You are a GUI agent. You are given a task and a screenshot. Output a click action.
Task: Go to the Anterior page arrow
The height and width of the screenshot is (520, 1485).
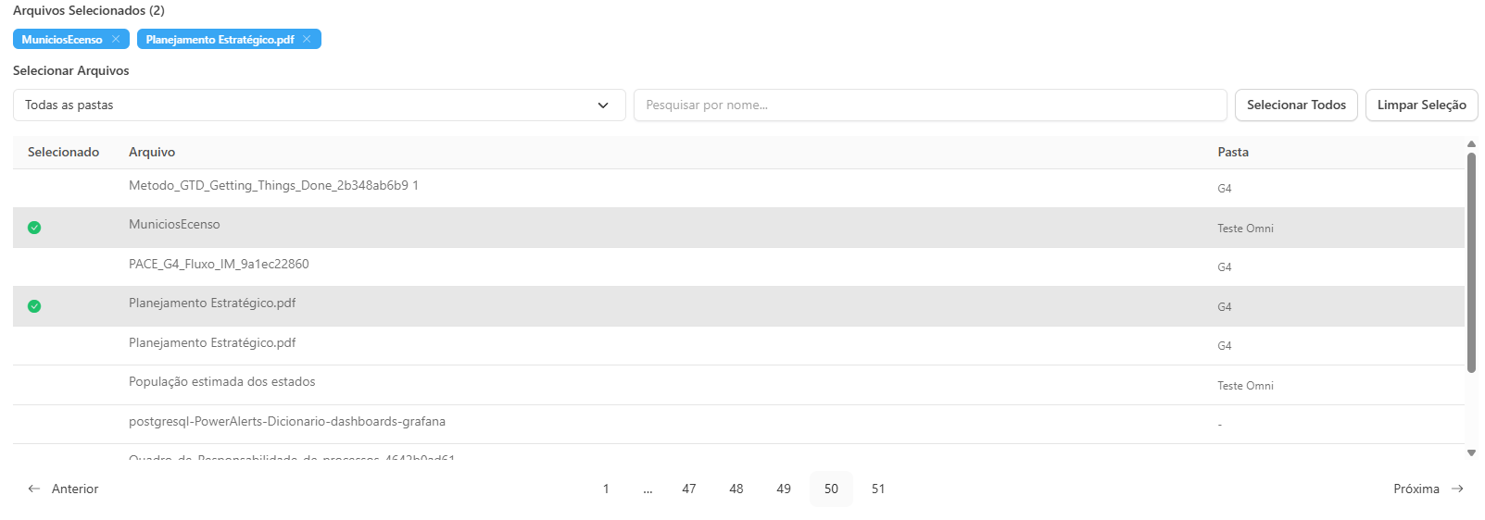pos(34,489)
